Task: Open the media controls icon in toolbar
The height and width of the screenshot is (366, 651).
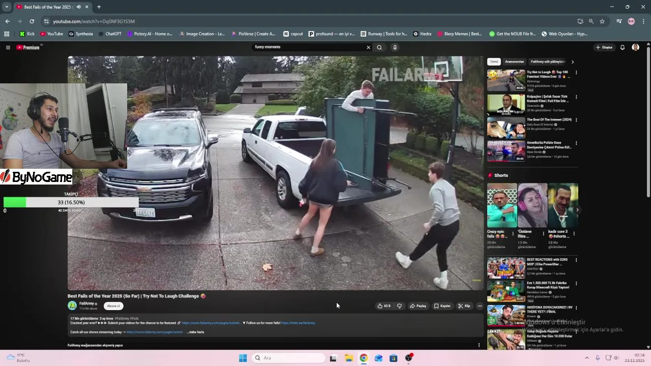Action: tap(619, 21)
